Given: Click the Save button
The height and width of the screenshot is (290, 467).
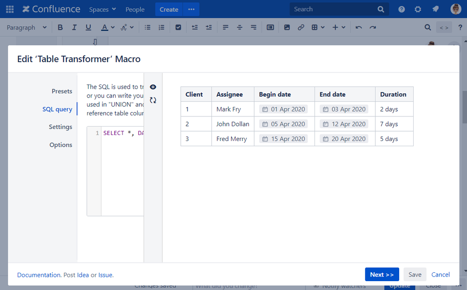Looking at the screenshot, I should [x=415, y=275].
